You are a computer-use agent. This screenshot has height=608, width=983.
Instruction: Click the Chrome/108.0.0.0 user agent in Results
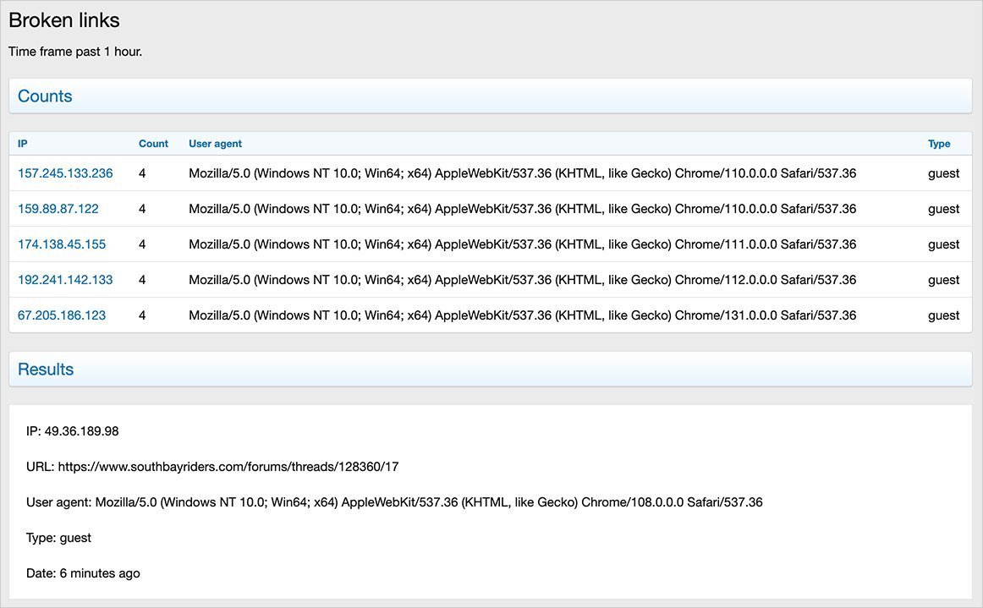428,502
